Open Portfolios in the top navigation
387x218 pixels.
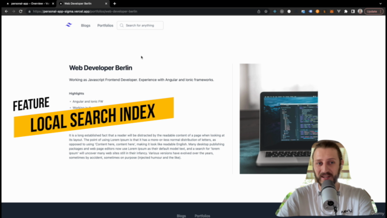[x=105, y=25]
